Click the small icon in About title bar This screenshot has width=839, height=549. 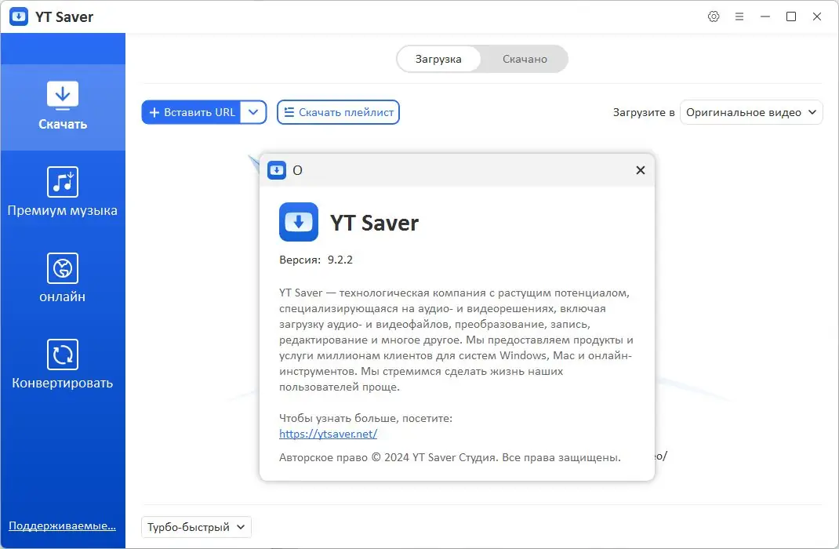point(277,170)
